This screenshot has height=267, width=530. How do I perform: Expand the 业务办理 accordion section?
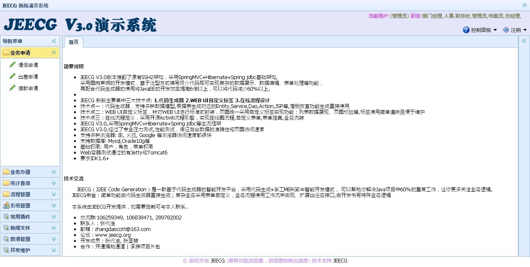[54, 172]
